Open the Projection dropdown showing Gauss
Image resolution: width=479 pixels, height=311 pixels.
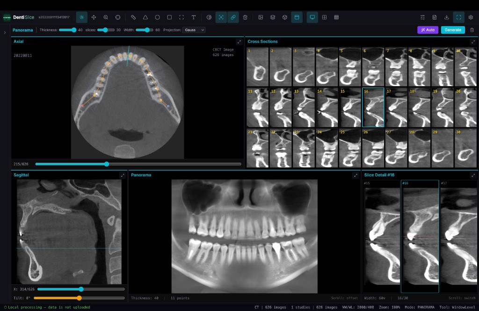[194, 29]
